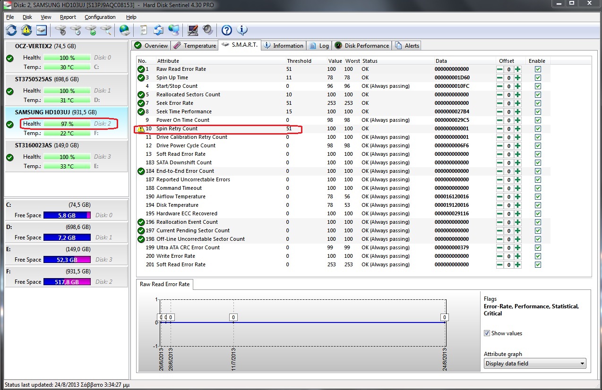Open the Attribute graph Display data field dropdown
This screenshot has height=390, width=602.
pyautogui.click(x=535, y=364)
